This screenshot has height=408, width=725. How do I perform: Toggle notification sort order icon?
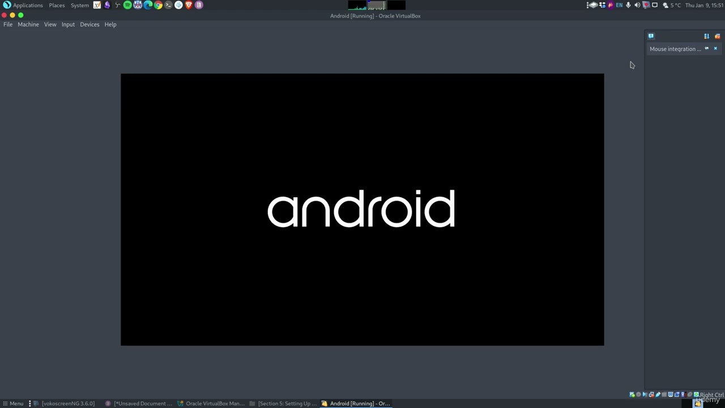click(706, 36)
